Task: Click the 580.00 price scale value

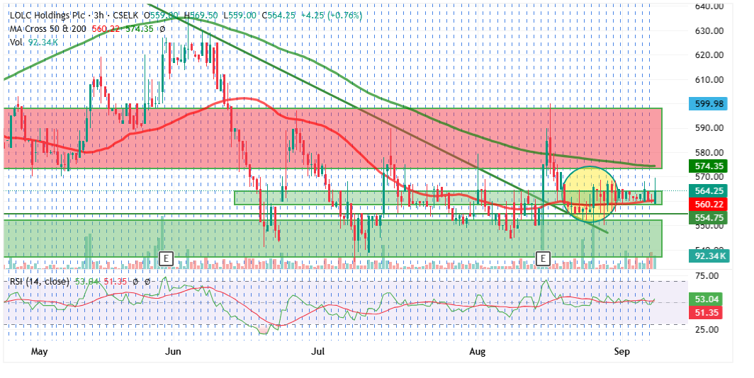Action: (x=709, y=152)
